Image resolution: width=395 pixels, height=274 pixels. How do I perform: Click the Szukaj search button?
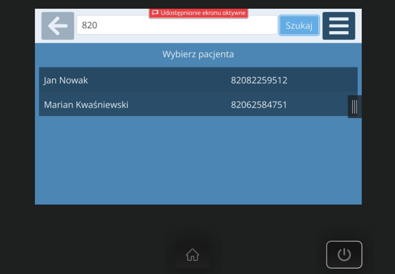coord(299,26)
